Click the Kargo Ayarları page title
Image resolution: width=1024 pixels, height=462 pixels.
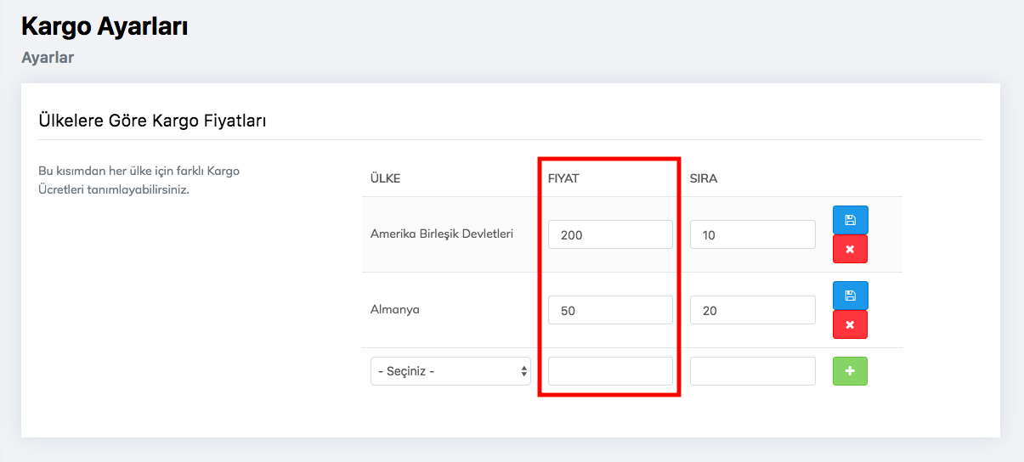105,26
